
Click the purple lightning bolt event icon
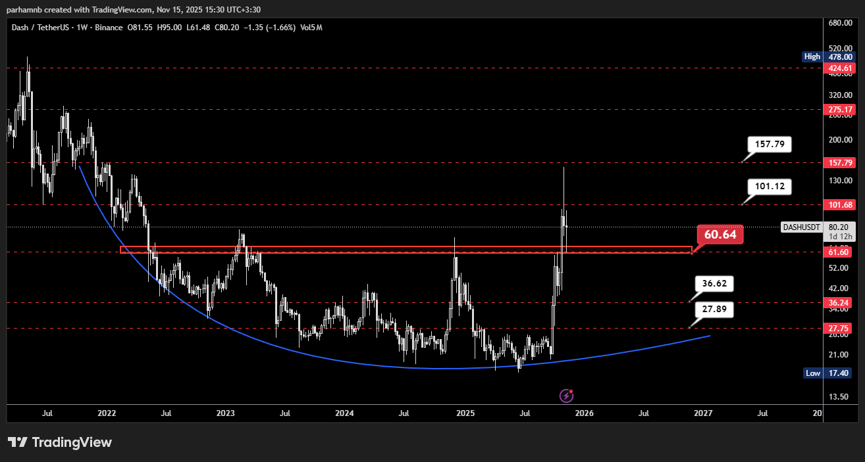566,396
